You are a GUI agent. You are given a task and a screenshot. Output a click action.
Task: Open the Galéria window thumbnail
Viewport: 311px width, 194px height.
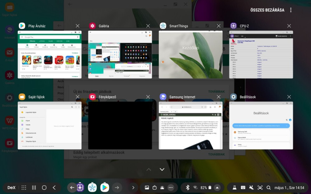coord(120,55)
